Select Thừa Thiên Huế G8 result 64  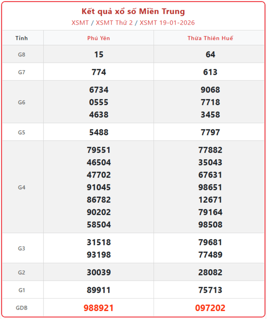point(210,54)
